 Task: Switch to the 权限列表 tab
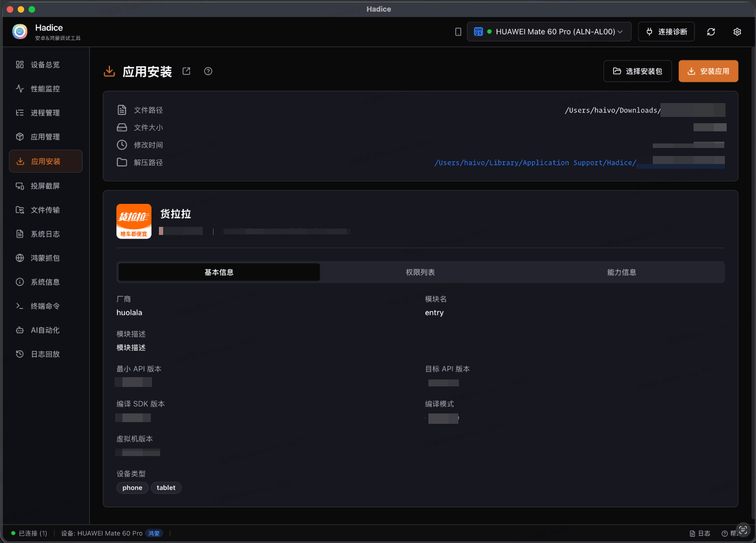[x=420, y=272]
